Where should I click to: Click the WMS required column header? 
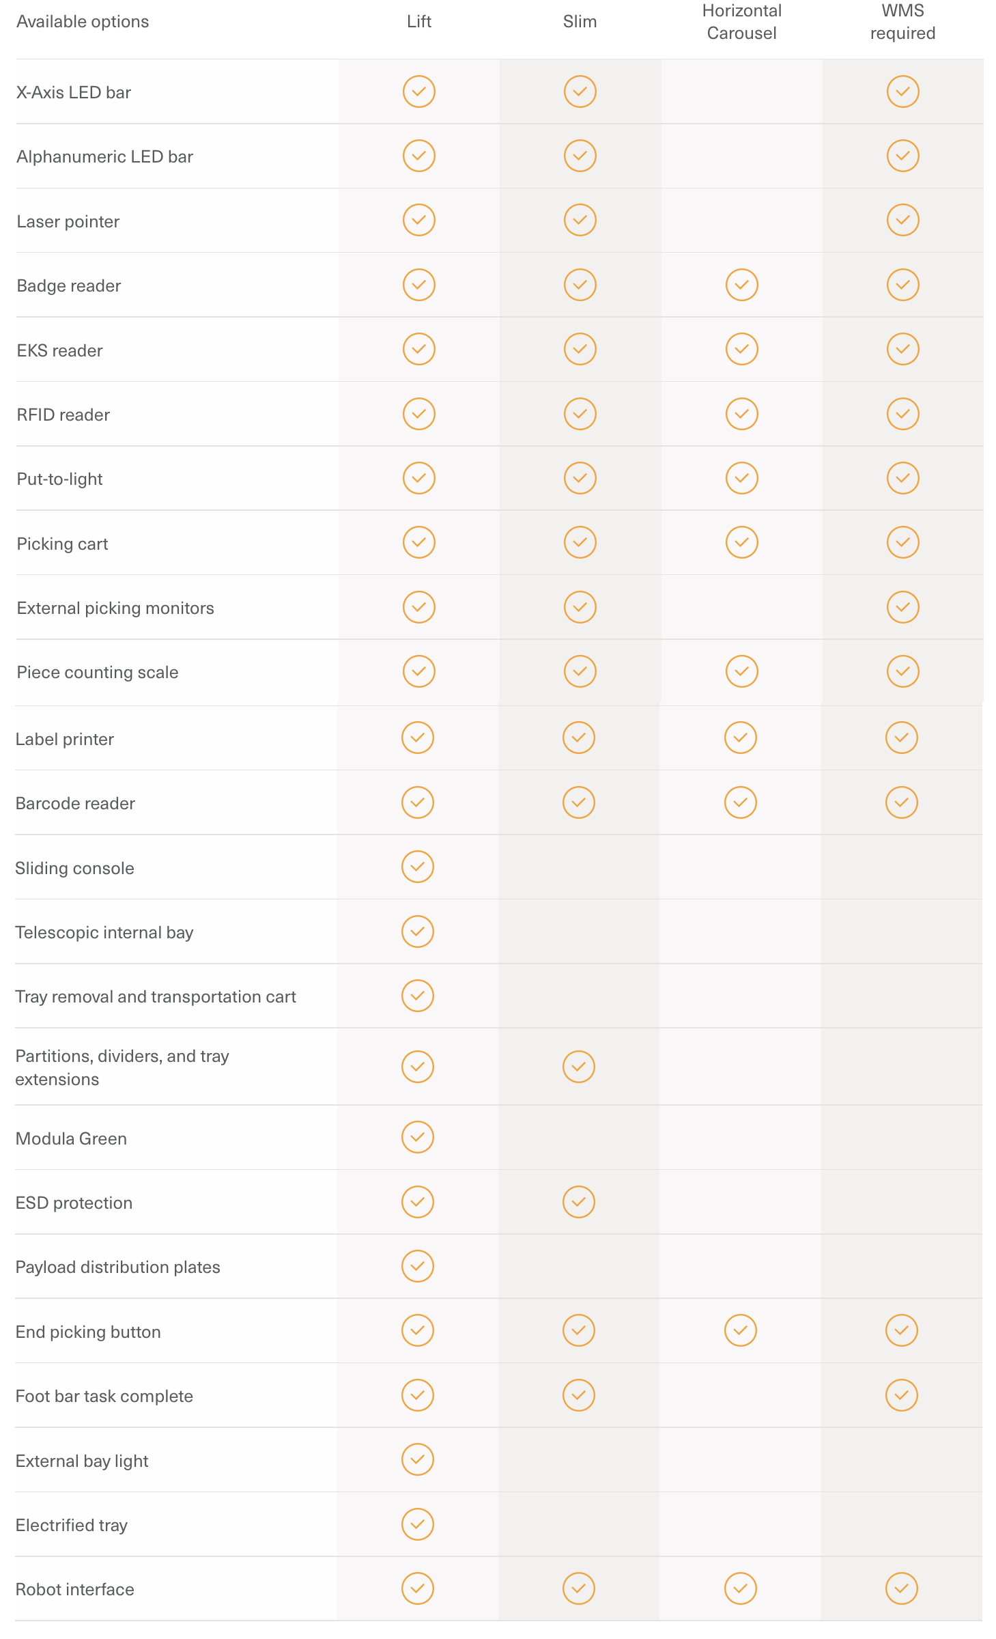coord(902,22)
